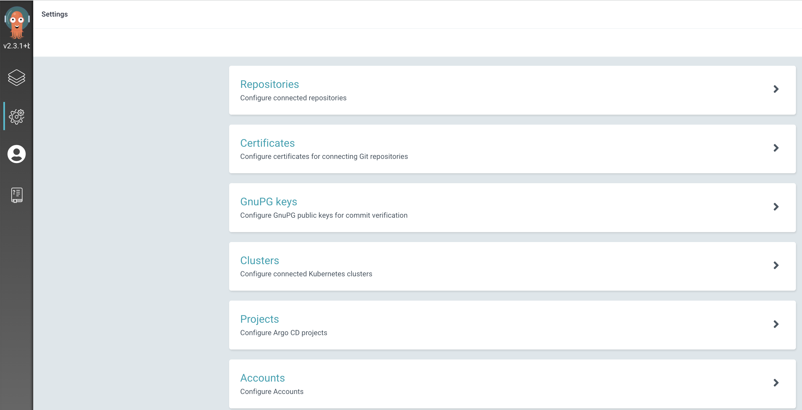Image resolution: width=802 pixels, height=410 pixels.
Task: Click 'Configure connected Kubernetes clusters' description
Action: coord(306,274)
